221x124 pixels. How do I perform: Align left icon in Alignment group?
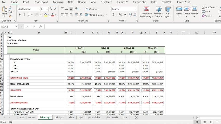tap(62, 15)
